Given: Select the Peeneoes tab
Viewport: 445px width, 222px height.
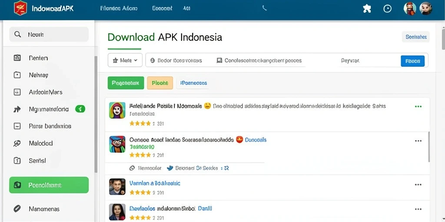Looking at the screenshot, I should (193, 83).
